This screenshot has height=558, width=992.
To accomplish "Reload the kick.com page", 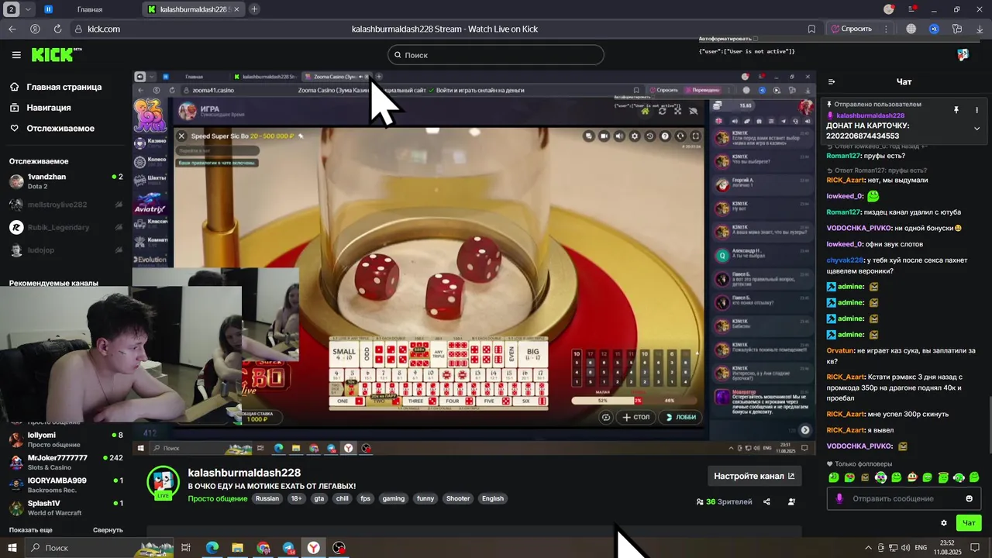I will click(57, 29).
